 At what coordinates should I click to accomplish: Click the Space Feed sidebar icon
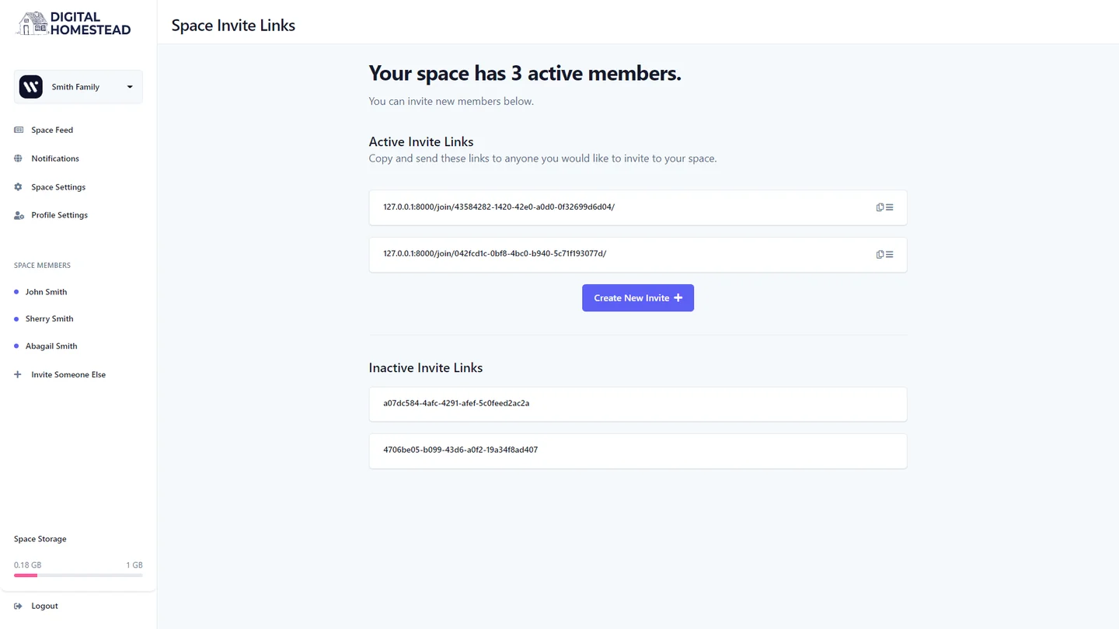[19, 130]
